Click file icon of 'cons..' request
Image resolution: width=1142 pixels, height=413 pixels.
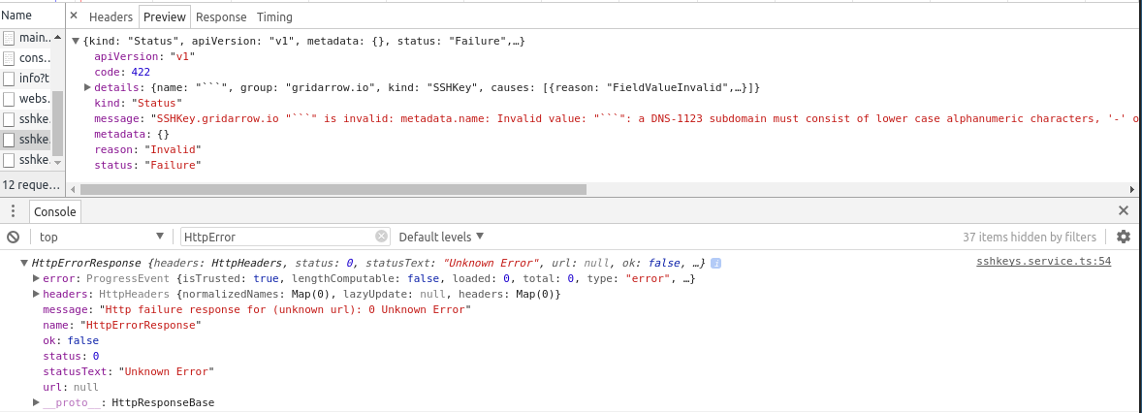pos(9,58)
